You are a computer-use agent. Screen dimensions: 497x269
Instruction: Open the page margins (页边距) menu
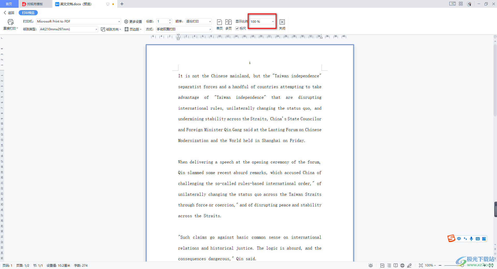point(133,29)
